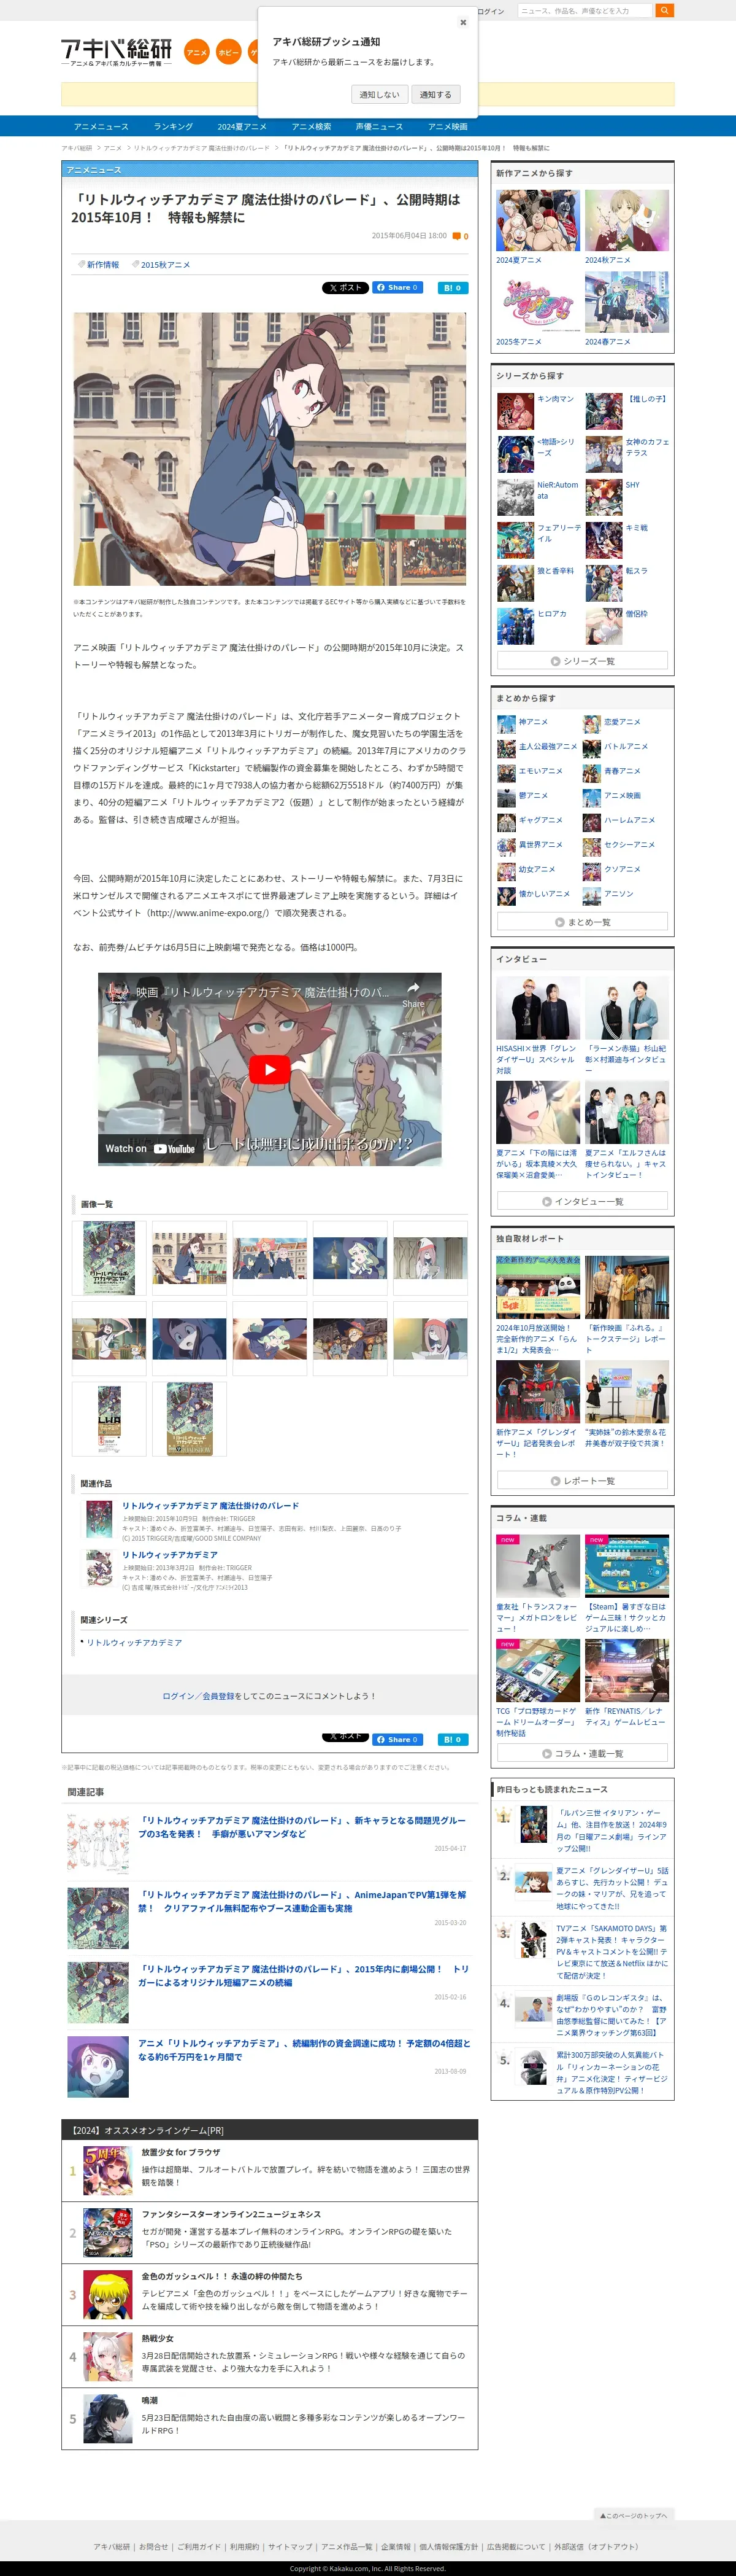This screenshot has width=736, height=2576.
Task: Open the 声優ニュース nav tab
Action: pyautogui.click(x=380, y=126)
